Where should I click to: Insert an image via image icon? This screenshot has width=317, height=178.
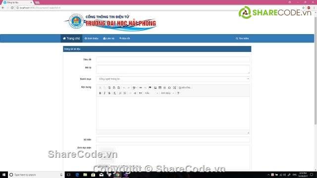click(x=155, y=88)
